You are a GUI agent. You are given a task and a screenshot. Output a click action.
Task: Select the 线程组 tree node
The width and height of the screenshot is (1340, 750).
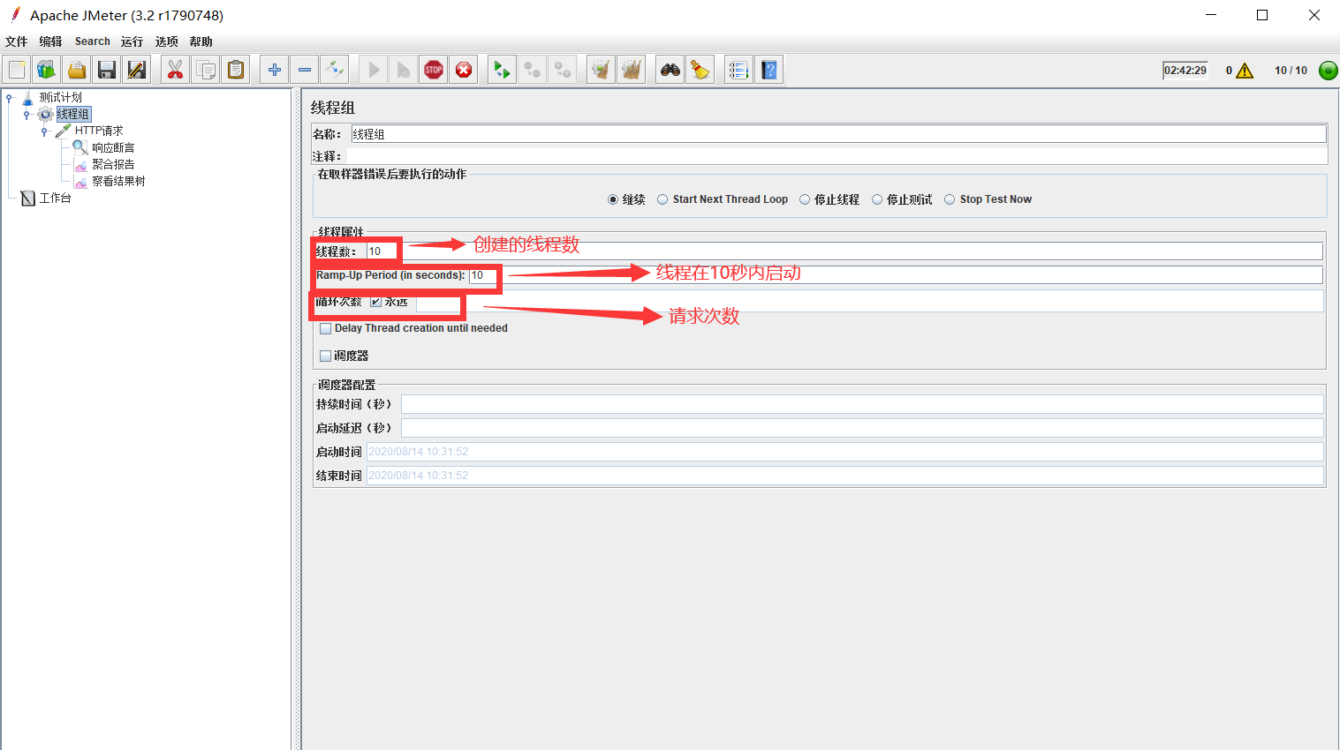pyautogui.click(x=72, y=115)
